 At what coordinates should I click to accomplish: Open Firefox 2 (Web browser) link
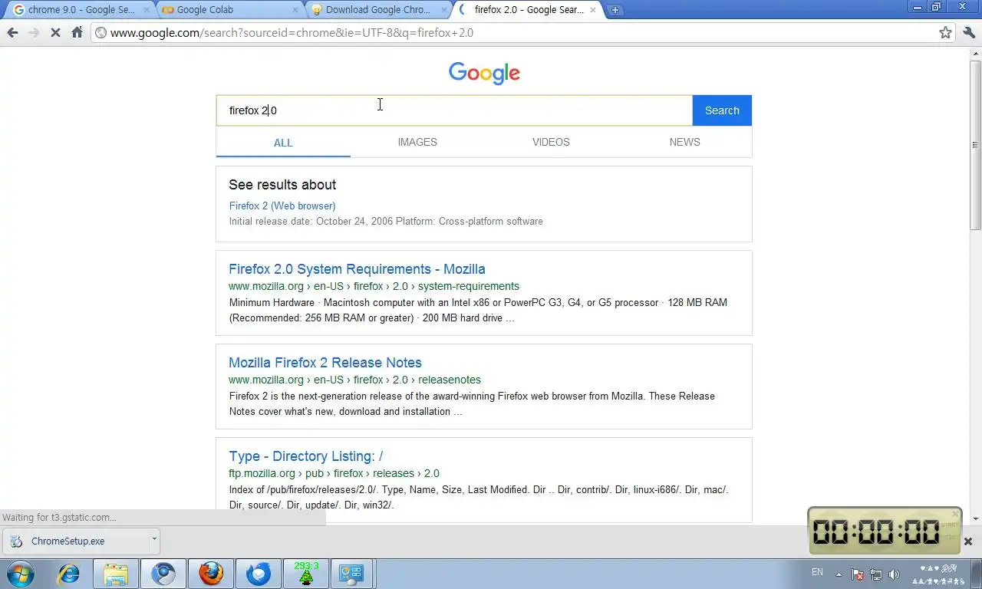pos(282,206)
